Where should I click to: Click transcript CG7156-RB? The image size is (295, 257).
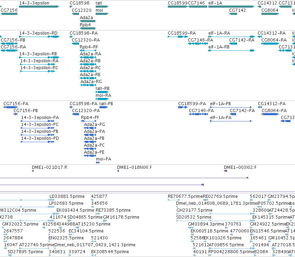(9, 44)
